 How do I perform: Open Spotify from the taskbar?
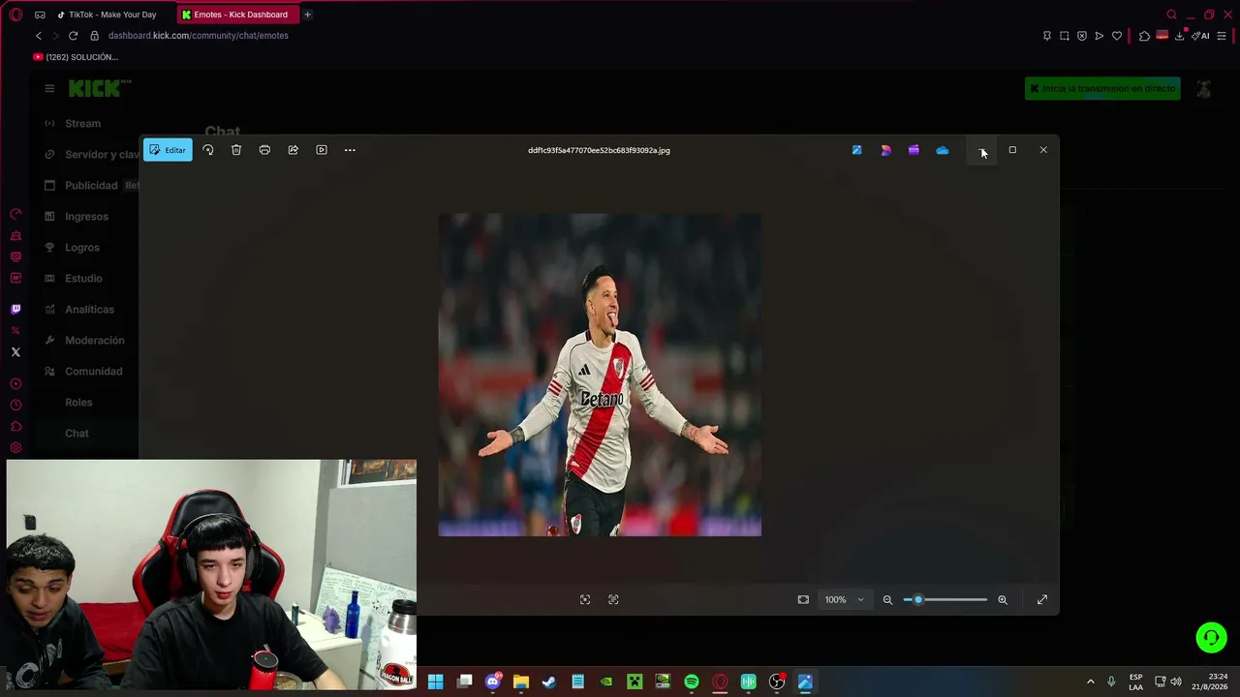[x=692, y=682]
